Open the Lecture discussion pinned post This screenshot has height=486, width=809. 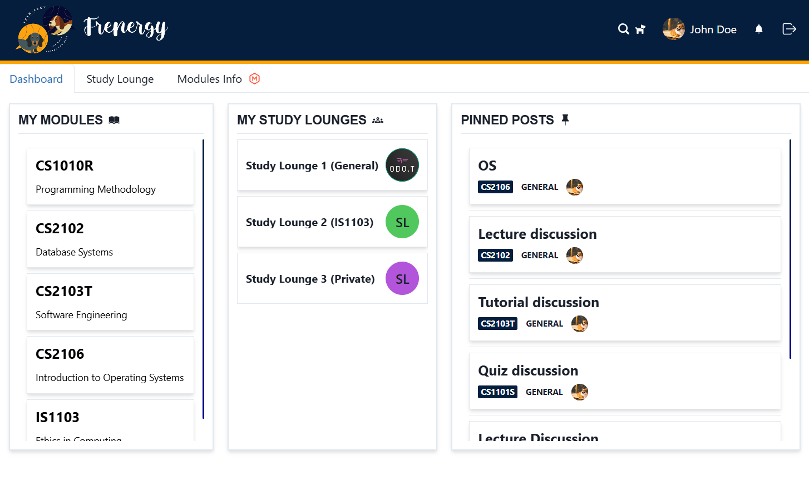click(x=625, y=244)
